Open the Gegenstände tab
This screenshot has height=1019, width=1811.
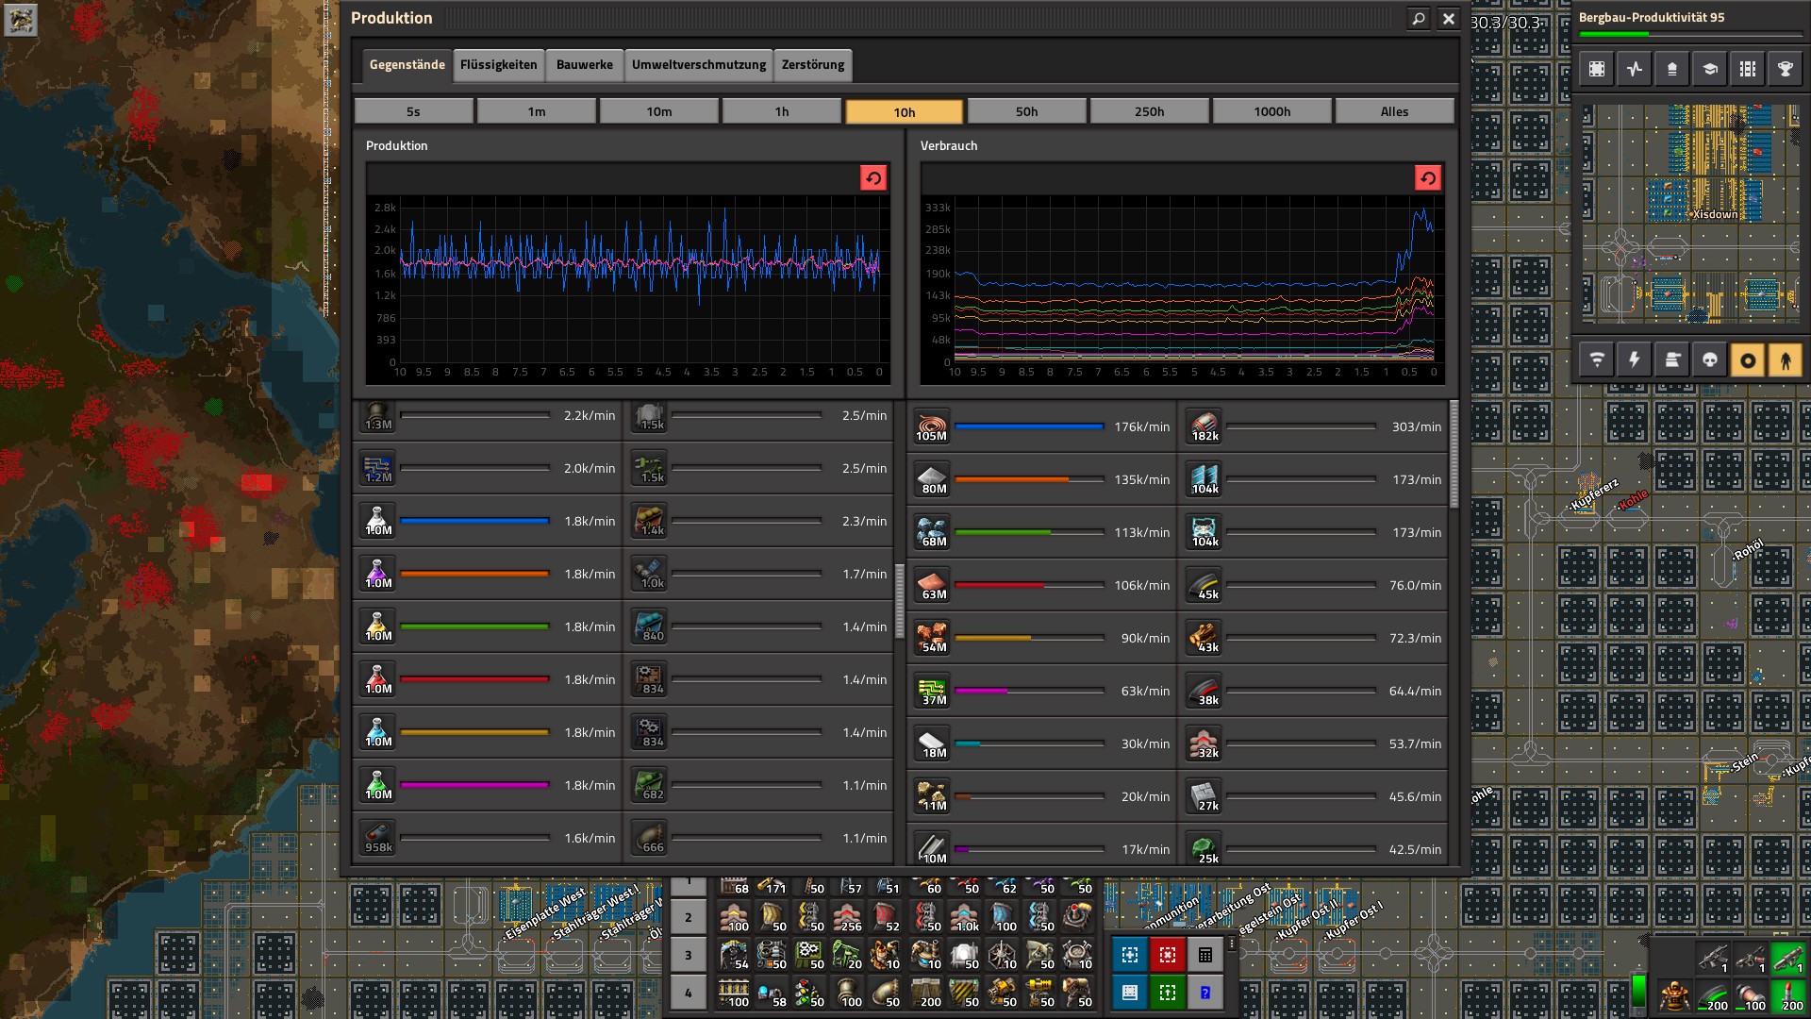pyautogui.click(x=407, y=64)
